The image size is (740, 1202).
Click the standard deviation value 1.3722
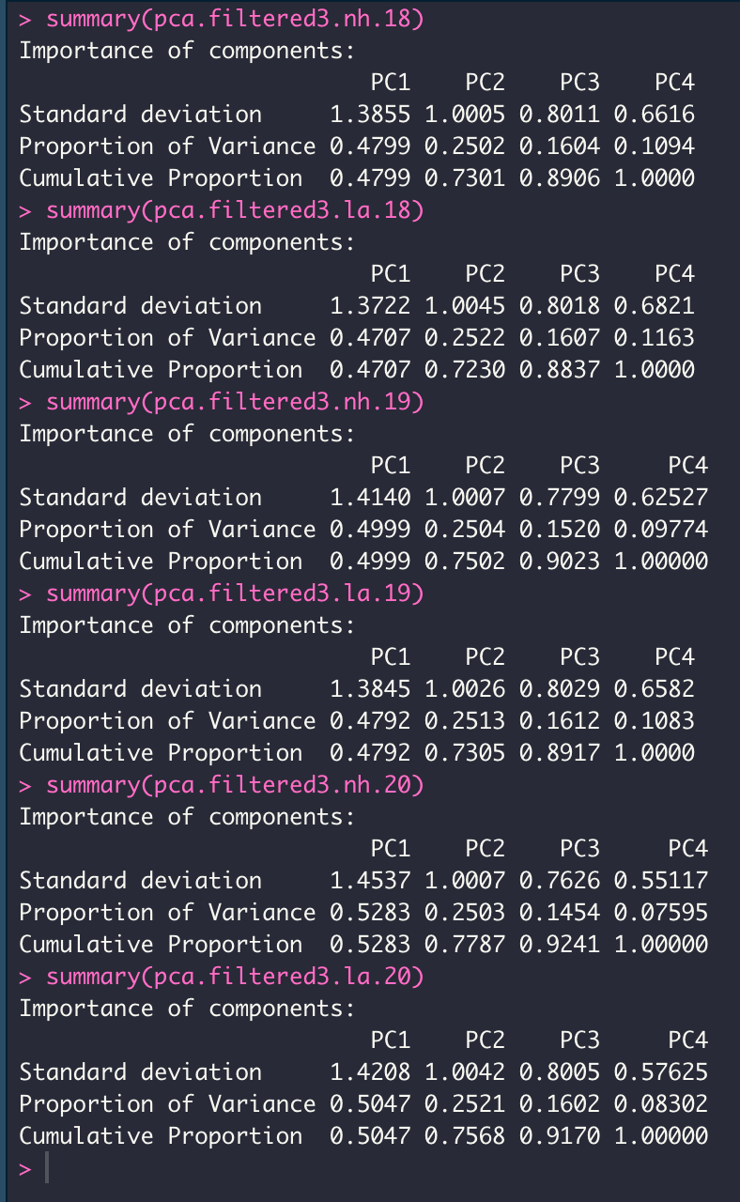(370, 306)
